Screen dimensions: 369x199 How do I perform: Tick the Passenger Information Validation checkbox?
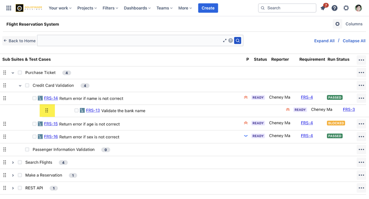(27, 149)
